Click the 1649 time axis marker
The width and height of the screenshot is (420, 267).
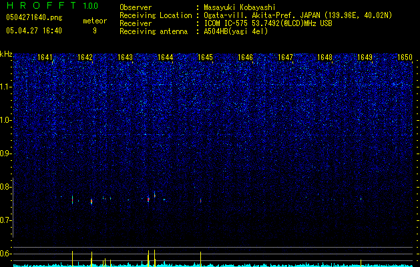click(365, 57)
